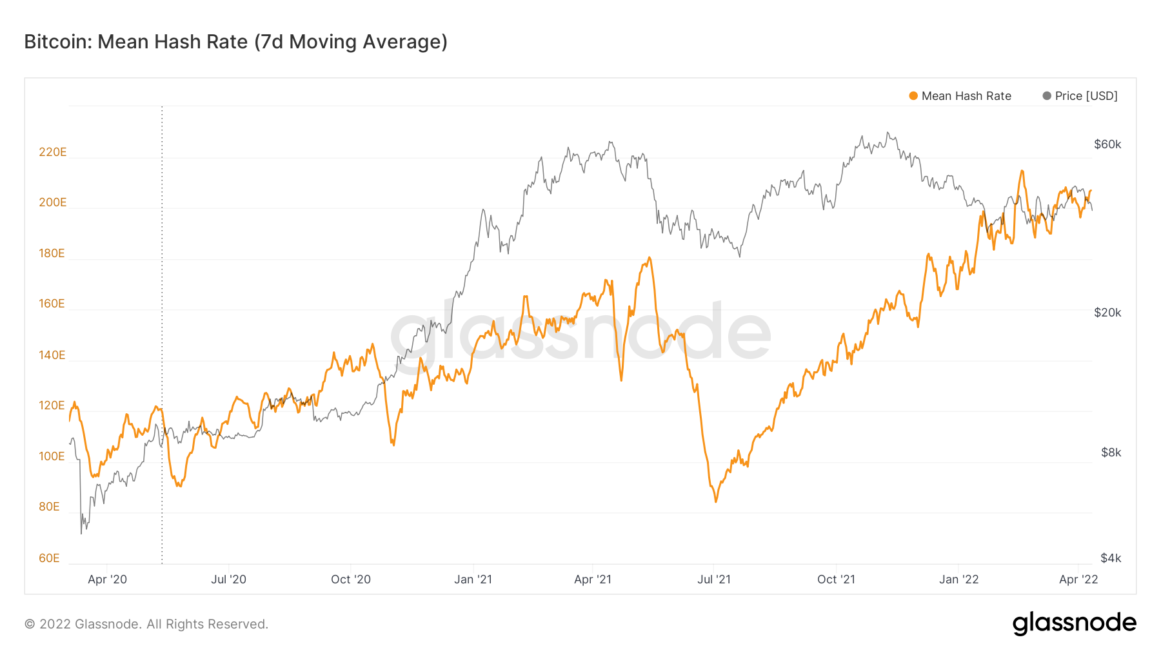1161x653 pixels.
Task: Click the Apr '21 x-axis label
Action: pos(593,579)
